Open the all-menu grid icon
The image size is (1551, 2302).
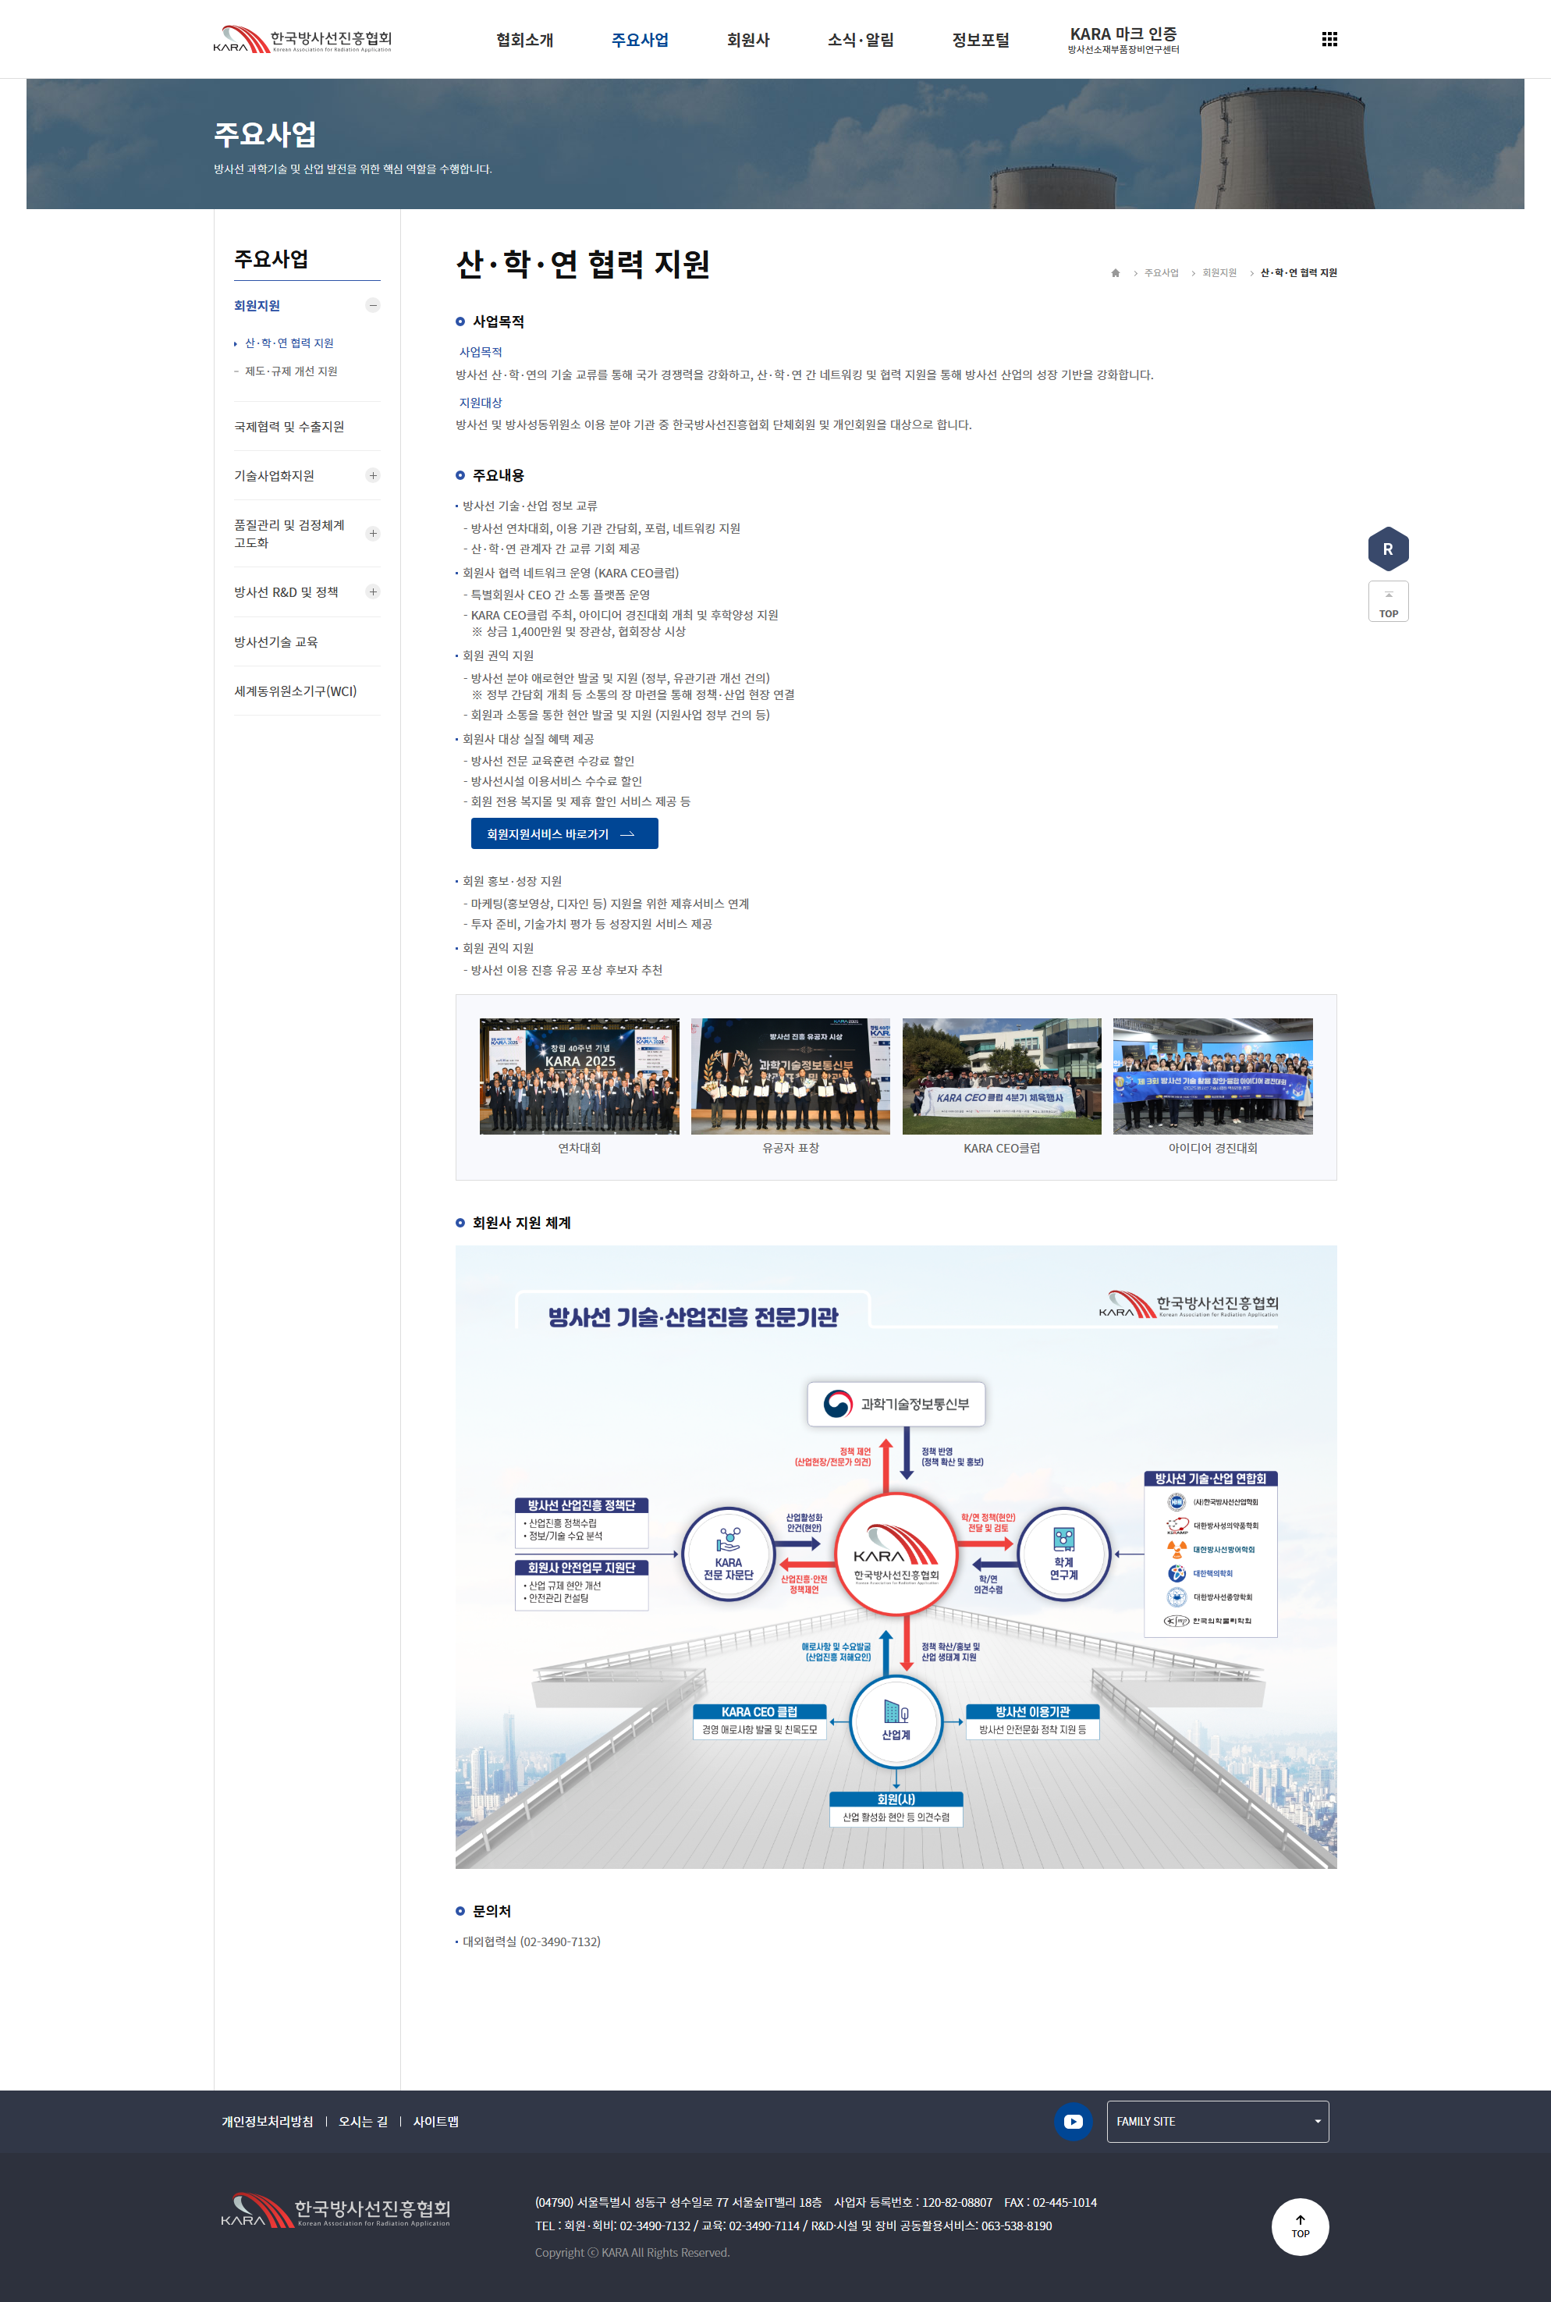(1329, 40)
